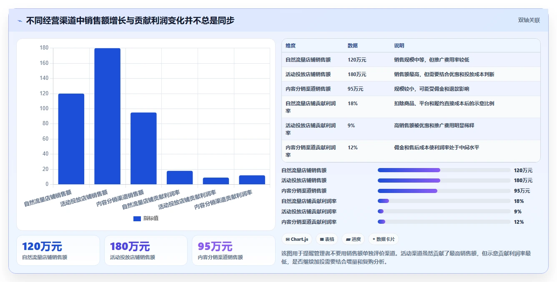Click the 活动投放店铺销售额 chart bar

tap(107, 116)
